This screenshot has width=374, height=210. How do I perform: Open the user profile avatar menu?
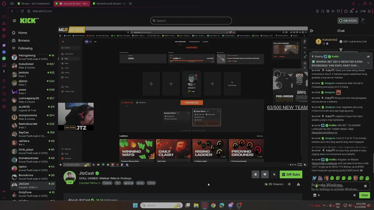pos(363,21)
